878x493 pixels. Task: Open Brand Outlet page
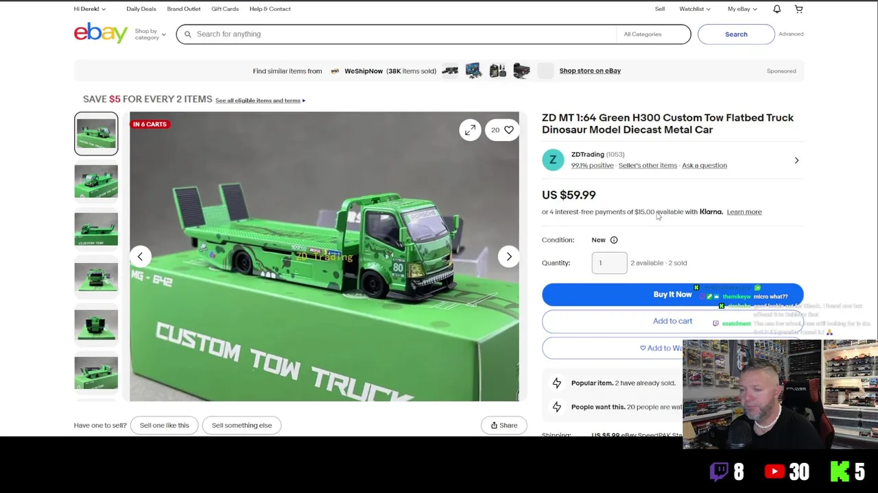point(184,9)
